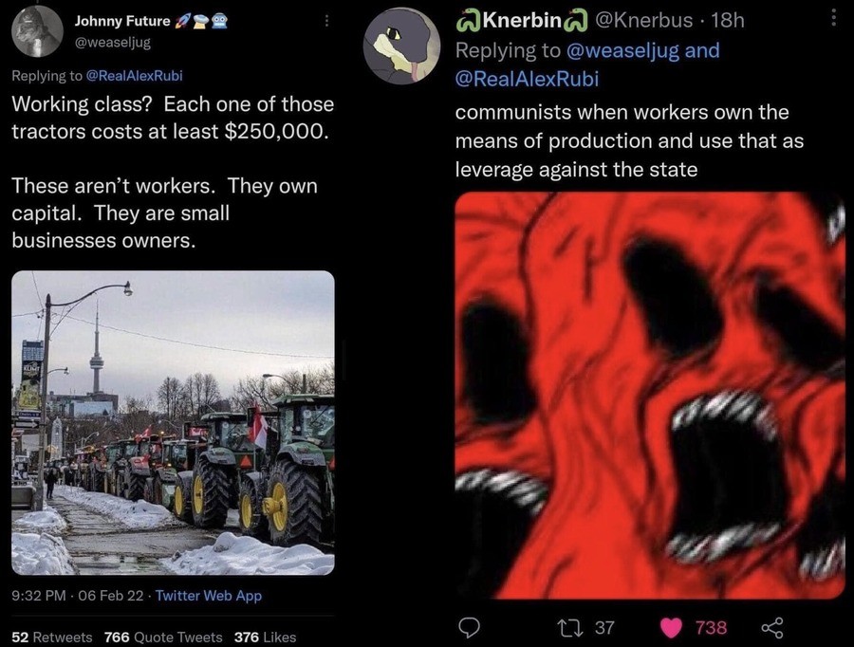Image resolution: width=854 pixels, height=647 pixels.
Task: View the 376 Likes list
Action: point(266,638)
